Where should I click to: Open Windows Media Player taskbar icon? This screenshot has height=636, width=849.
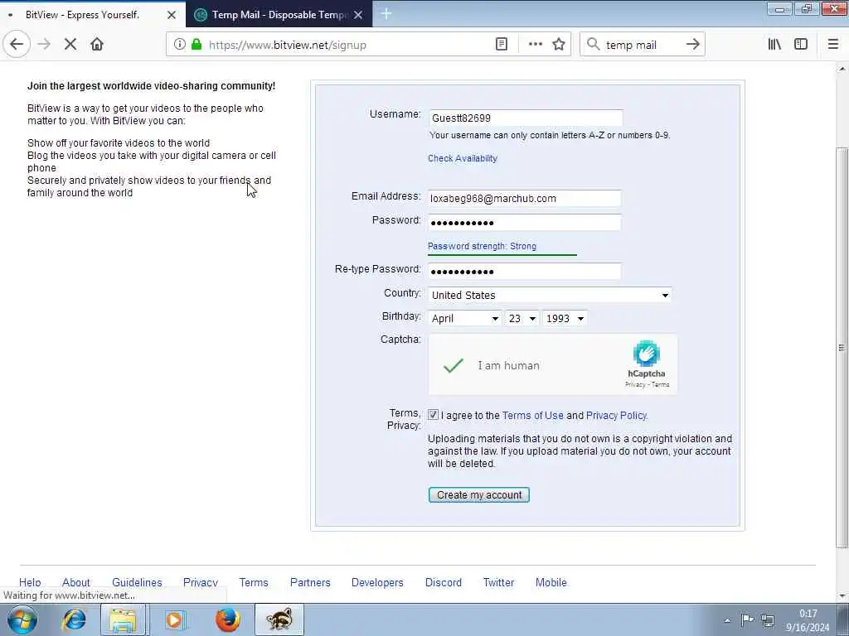click(x=175, y=619)
